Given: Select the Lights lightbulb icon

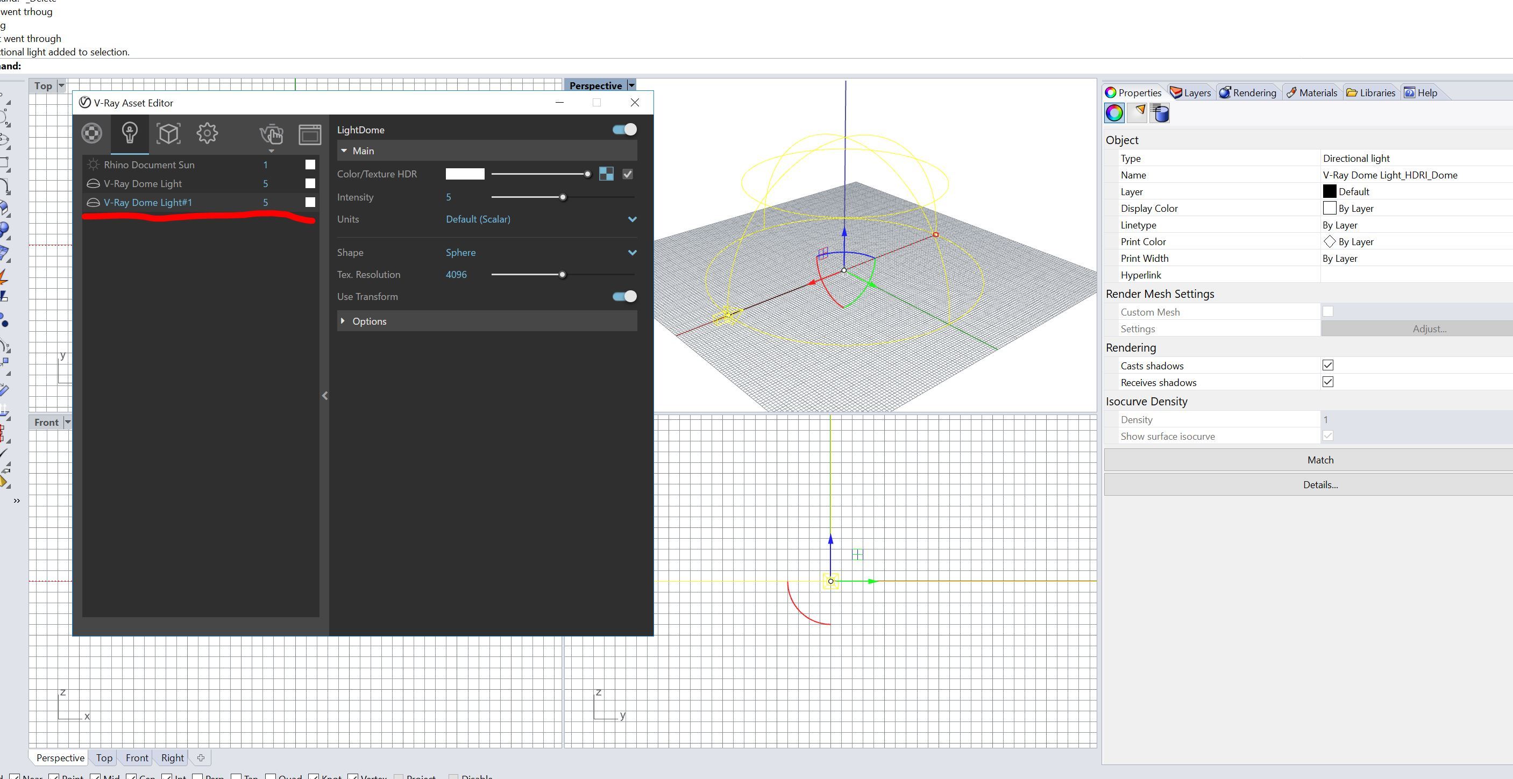Looking at the screenshot, I should (x=129, y=133).
